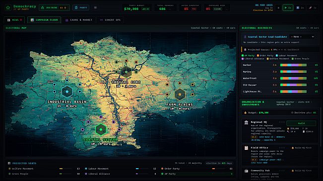Click the Regional HQ building icon
The width and height of the screenshot is (323, 181).
click(246, 123)
